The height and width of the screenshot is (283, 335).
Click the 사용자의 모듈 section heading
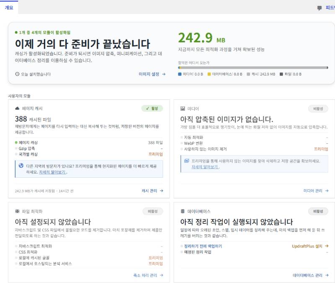pyautogui.click(x=19, y=96)
